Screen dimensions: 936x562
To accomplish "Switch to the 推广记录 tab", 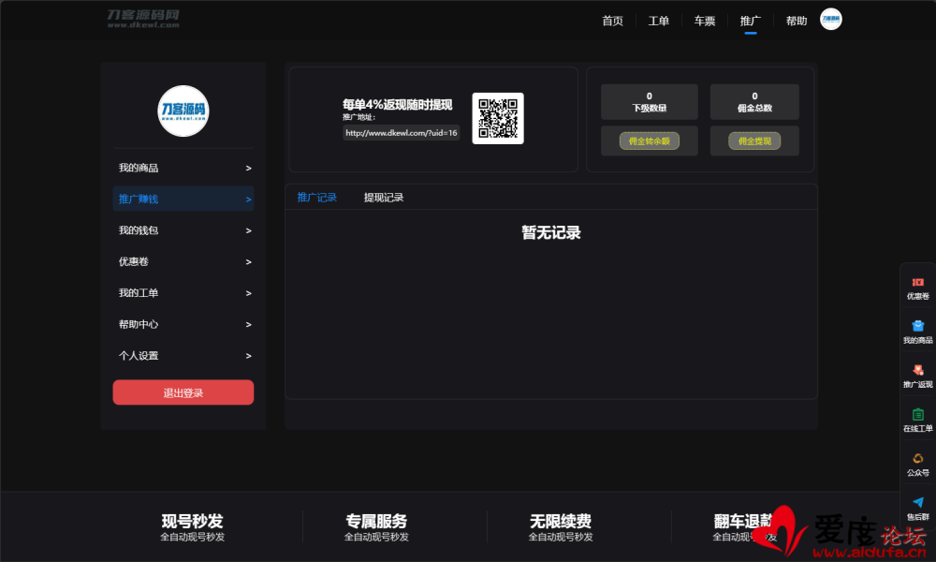I will (x=317, y=197).
